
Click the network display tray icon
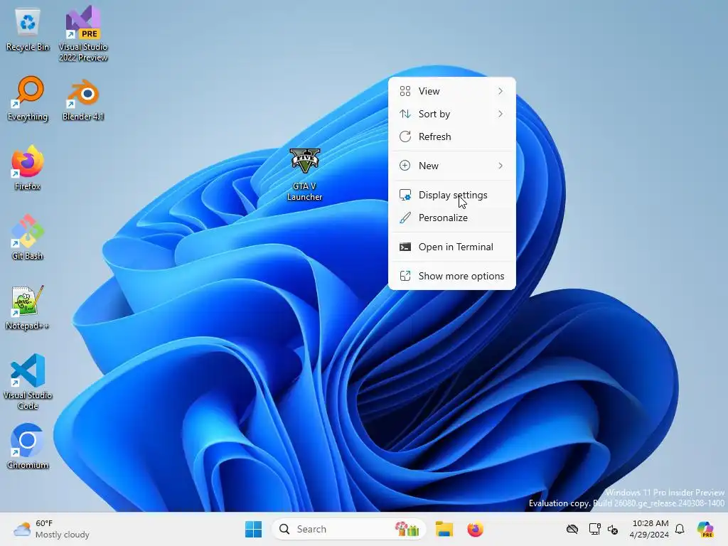point(594,529)
